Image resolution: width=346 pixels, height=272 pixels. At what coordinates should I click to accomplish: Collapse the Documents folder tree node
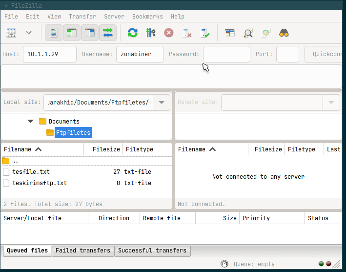point(30,121)
